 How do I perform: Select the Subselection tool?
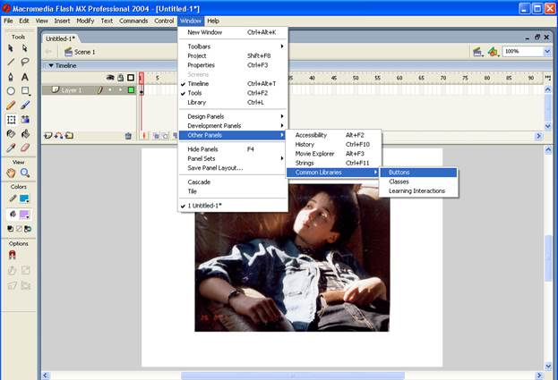click(24, 48)
